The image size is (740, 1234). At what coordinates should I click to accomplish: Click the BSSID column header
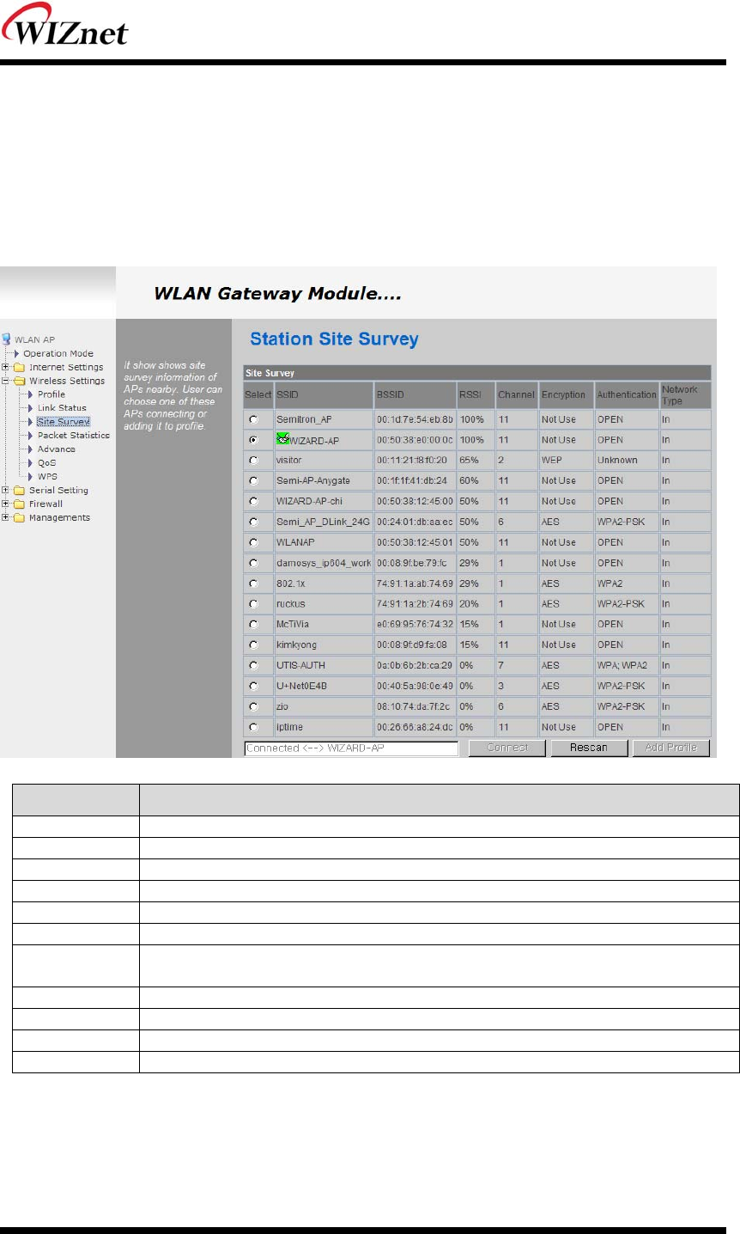tap(415, 394)
